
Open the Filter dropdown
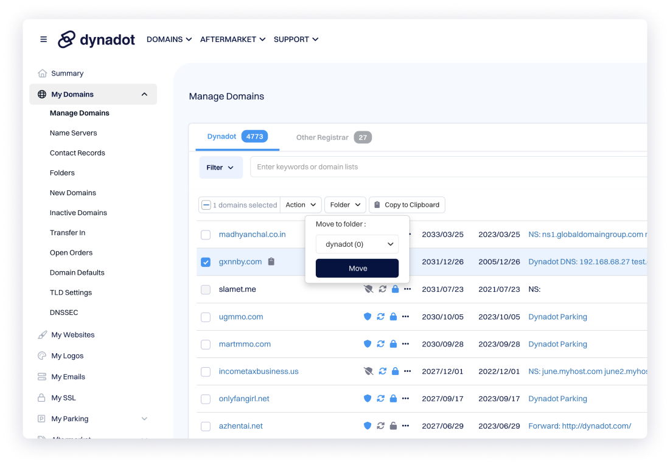220,168
